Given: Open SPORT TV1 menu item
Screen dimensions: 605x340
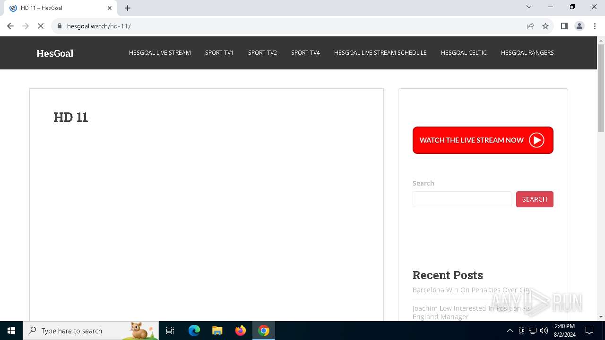Looking at the screenshot, I should pyautogui.click(x=219, y=52).
